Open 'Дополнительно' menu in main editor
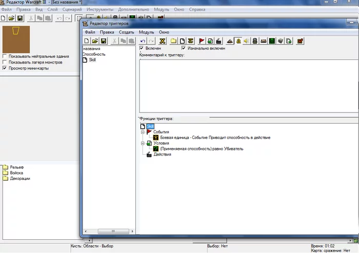The height and width of the screenshot is (253, 359). 133,10
